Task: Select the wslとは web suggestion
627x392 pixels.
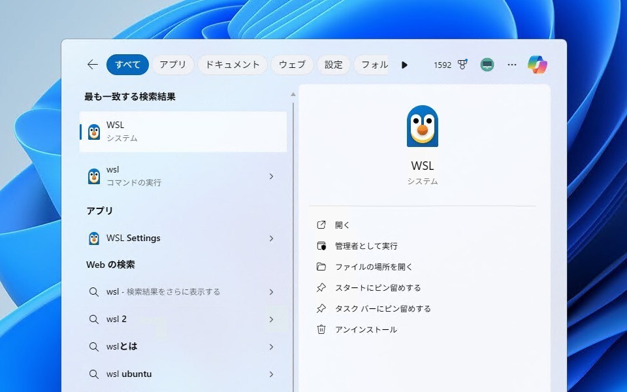Action: click(x=183, y=346)
